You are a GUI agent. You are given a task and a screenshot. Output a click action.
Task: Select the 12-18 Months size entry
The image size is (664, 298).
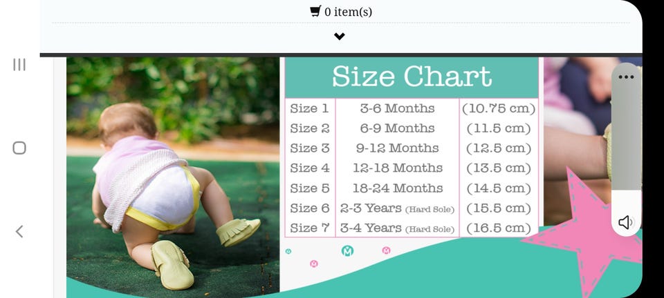pos(398,168)
